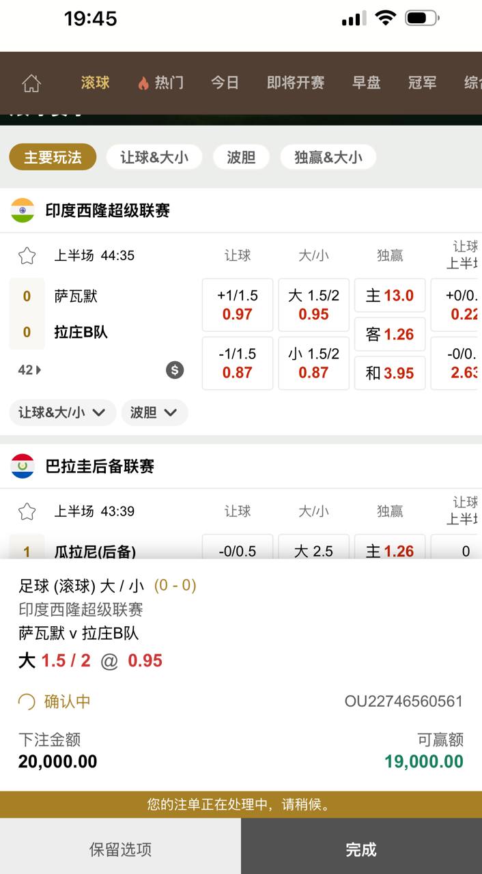
Task: Select the 主要玩法 filter pill
Action: coord(53,157)
